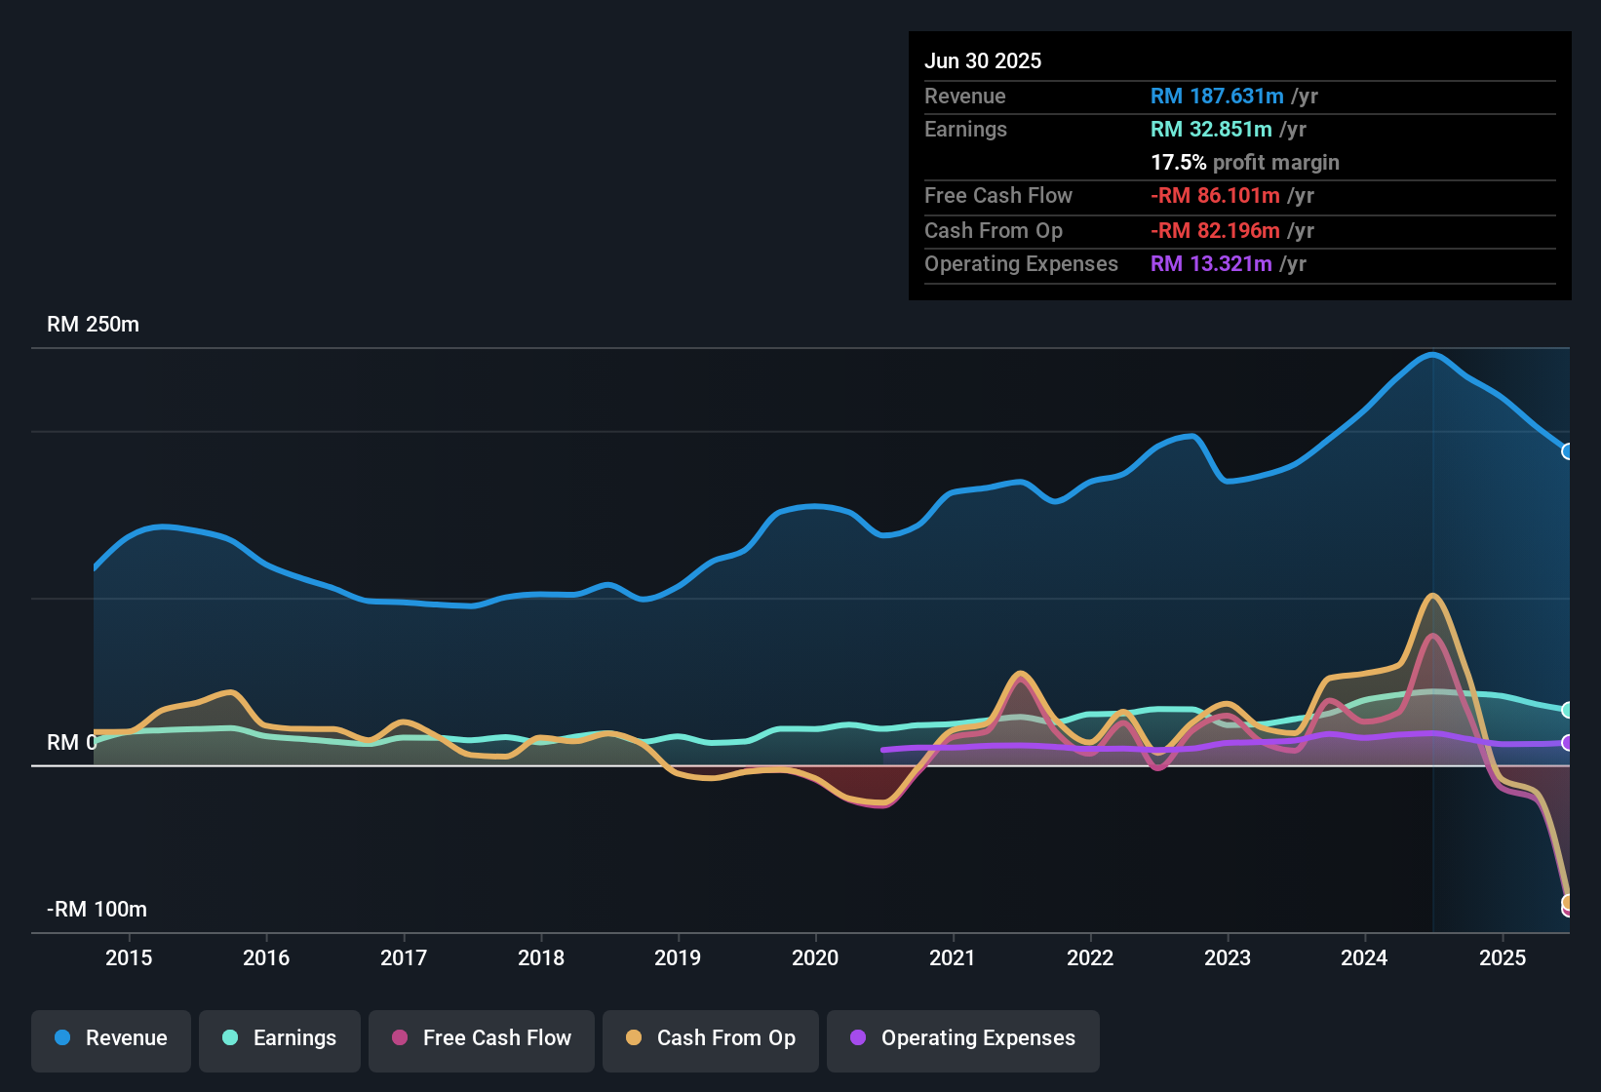
Task: Click the 2025 x-axis label
Action: click(x=1503, y=957)
